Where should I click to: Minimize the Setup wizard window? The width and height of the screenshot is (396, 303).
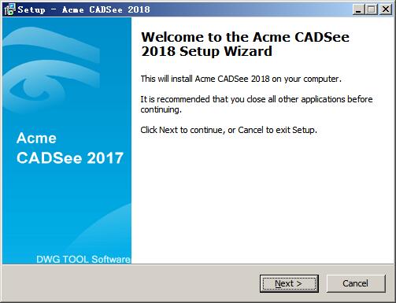pyautogui.click(x=358, y=9)
